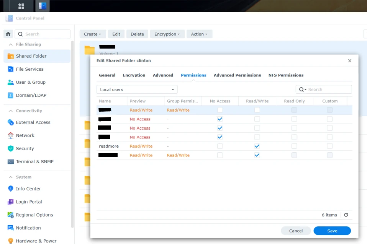Uncheck Read/Write for readmore user
The image size is (367, 244).
257,146
